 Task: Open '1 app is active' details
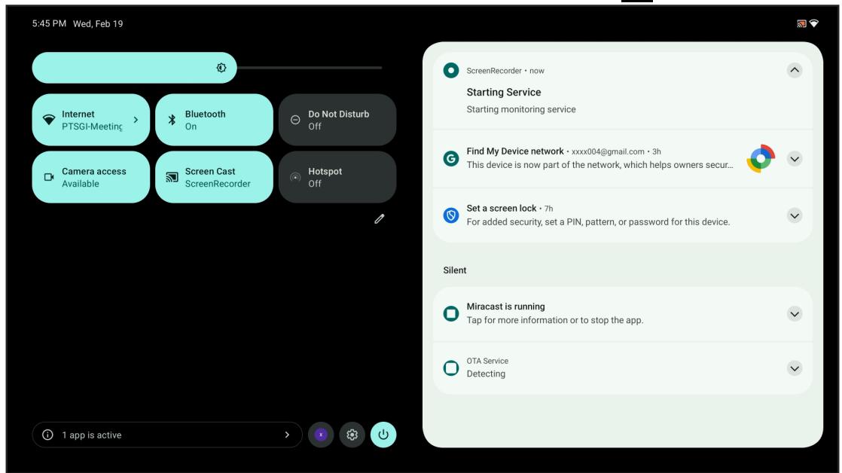pyautogui.click(x=167, y=435)
